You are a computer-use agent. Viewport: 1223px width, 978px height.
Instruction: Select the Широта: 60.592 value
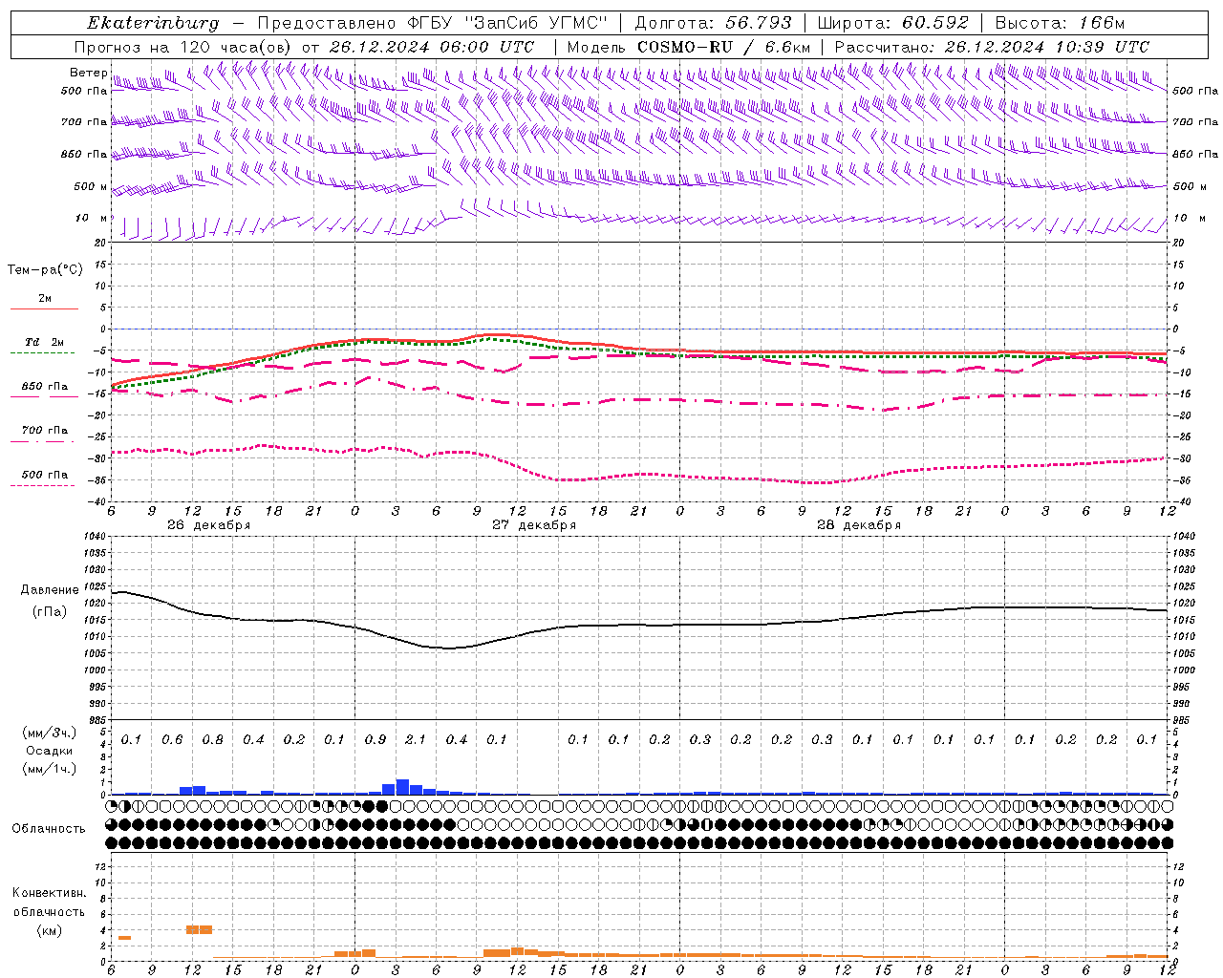point(893,23)
